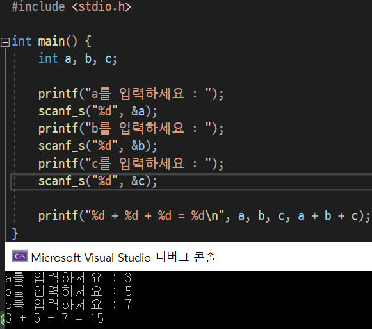Screen dimensions: 372x329
Task: Click the printf line for "a를 입력하세요"
Action: [131, 94]
